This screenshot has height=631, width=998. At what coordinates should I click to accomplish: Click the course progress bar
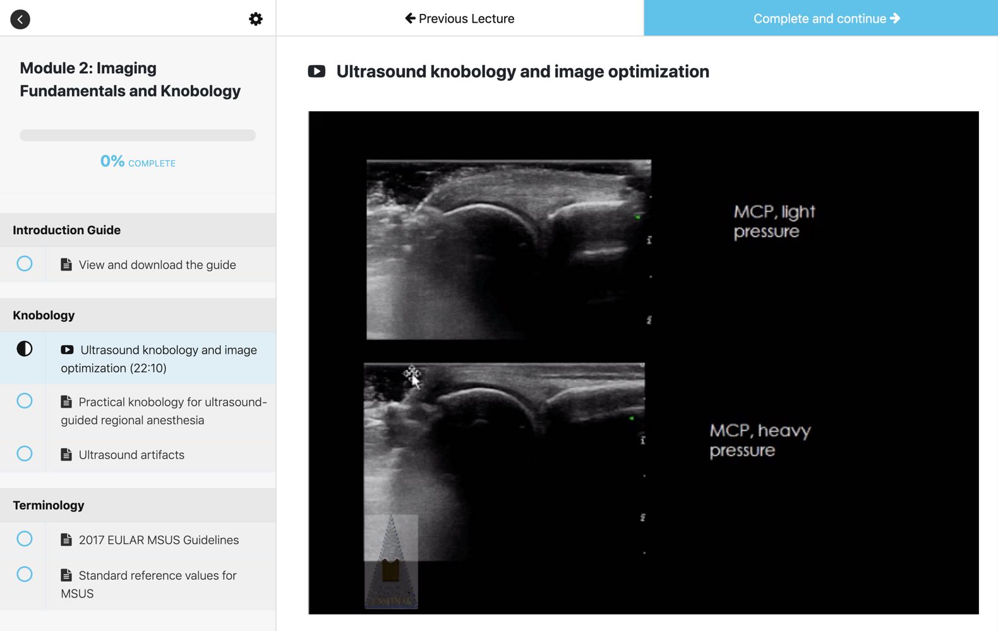[138, 135]
